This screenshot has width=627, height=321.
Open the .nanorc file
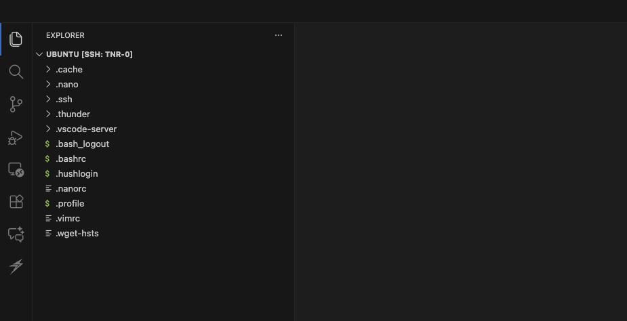[x=163, y=189]
